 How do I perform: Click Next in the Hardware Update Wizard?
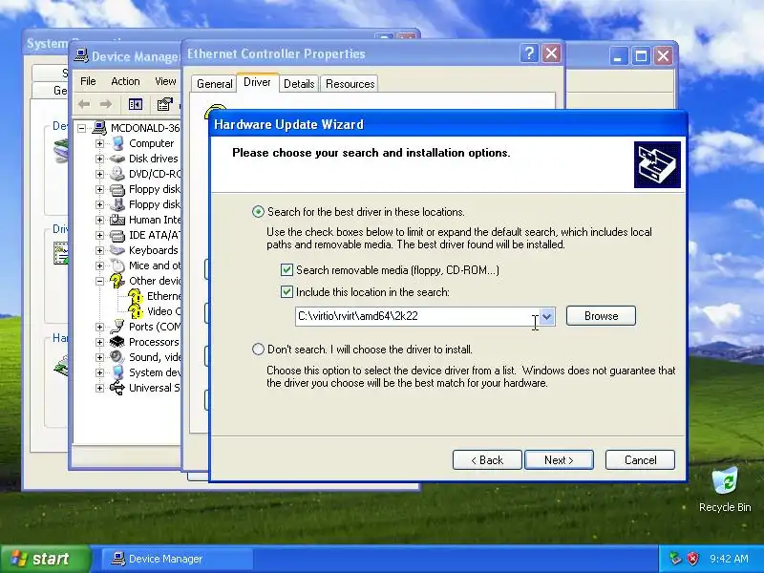point(559,460)
